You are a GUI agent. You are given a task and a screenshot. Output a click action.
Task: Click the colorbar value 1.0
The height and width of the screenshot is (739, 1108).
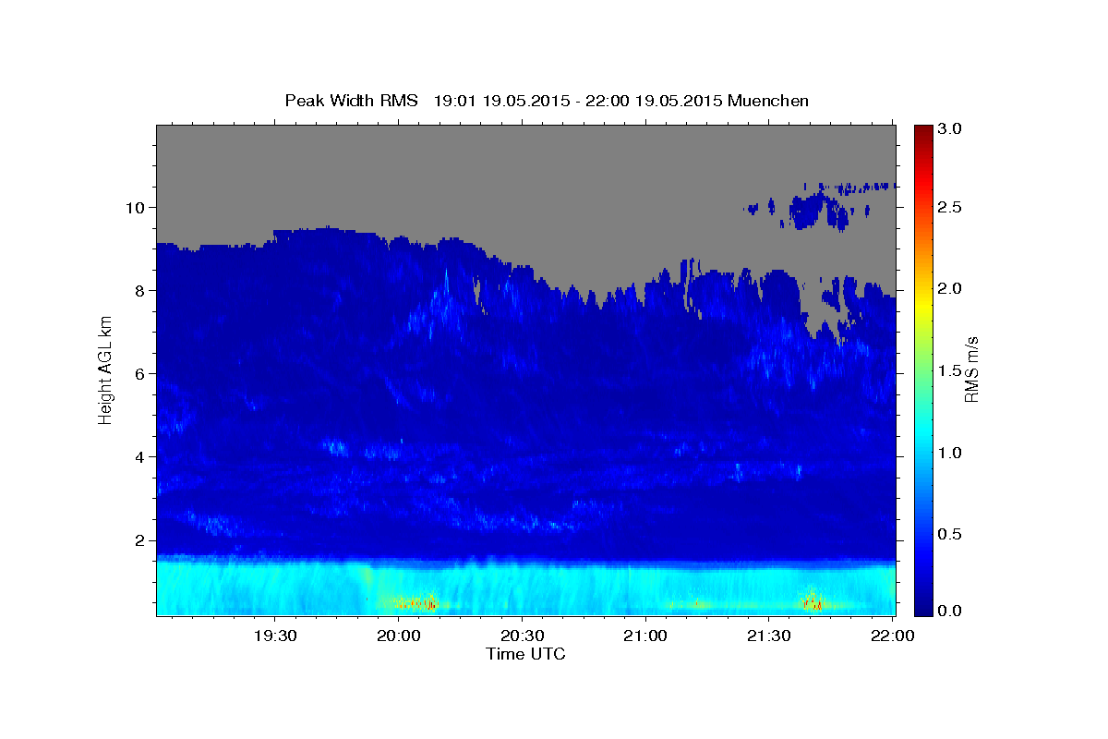[x=950, y=452]
